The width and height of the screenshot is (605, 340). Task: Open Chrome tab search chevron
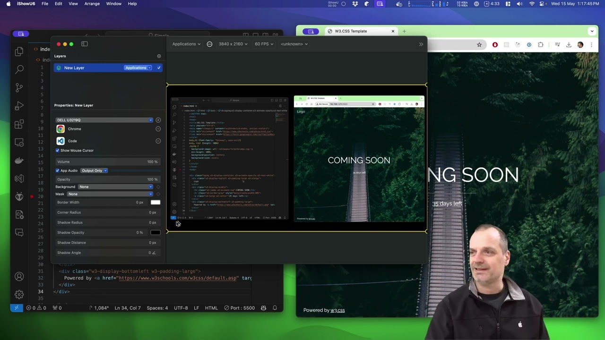(x=592, y=31)
